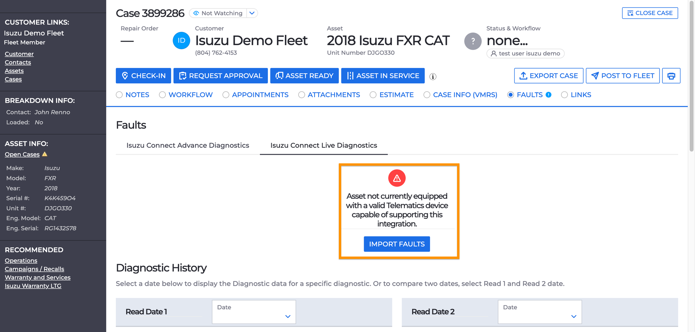Select the Notes radio button
Viewport: 695px width, 332px height.
click(119, 95)
